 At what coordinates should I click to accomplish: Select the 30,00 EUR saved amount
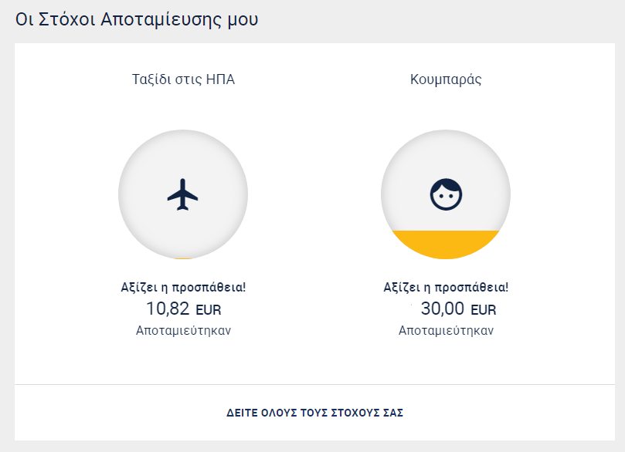point(458,309)
